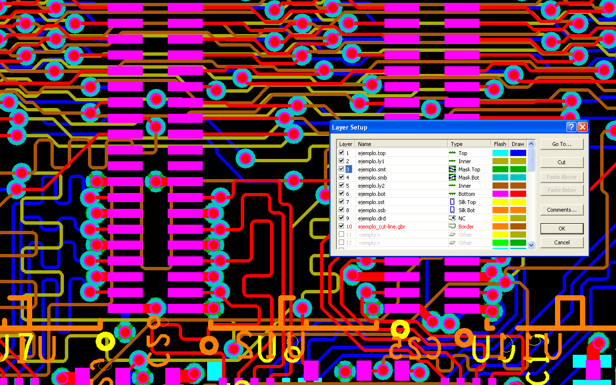
Task: Click the Type column header
Action: (470, 144)
